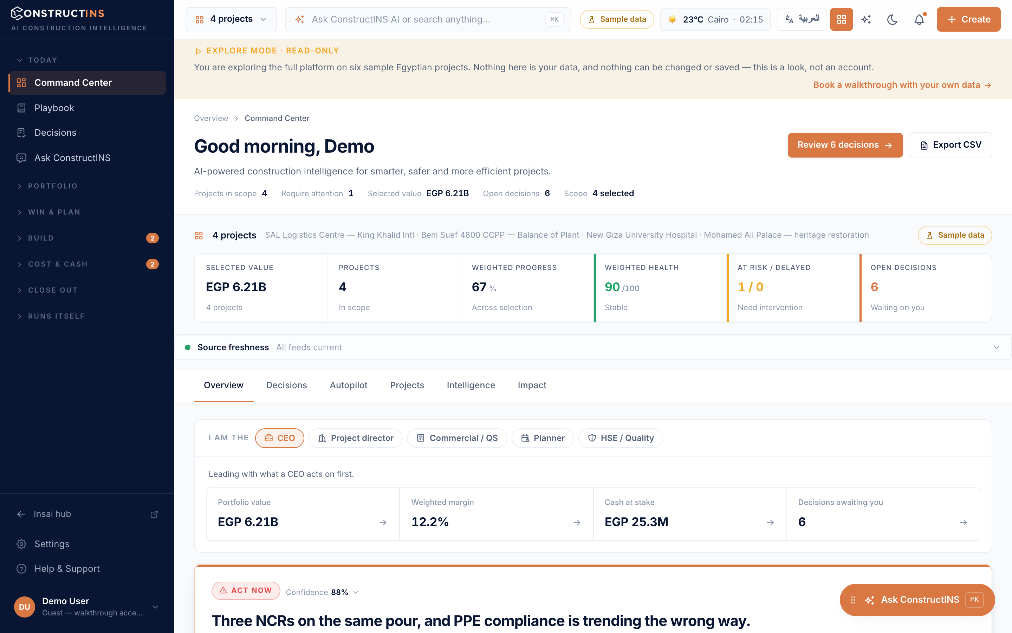Open Demo User account menu
This screenshot has height=633, width=1012.
coord(87,607)
